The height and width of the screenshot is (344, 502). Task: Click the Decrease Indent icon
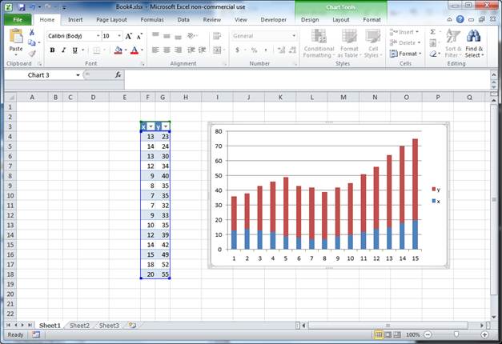click(191, 50)
